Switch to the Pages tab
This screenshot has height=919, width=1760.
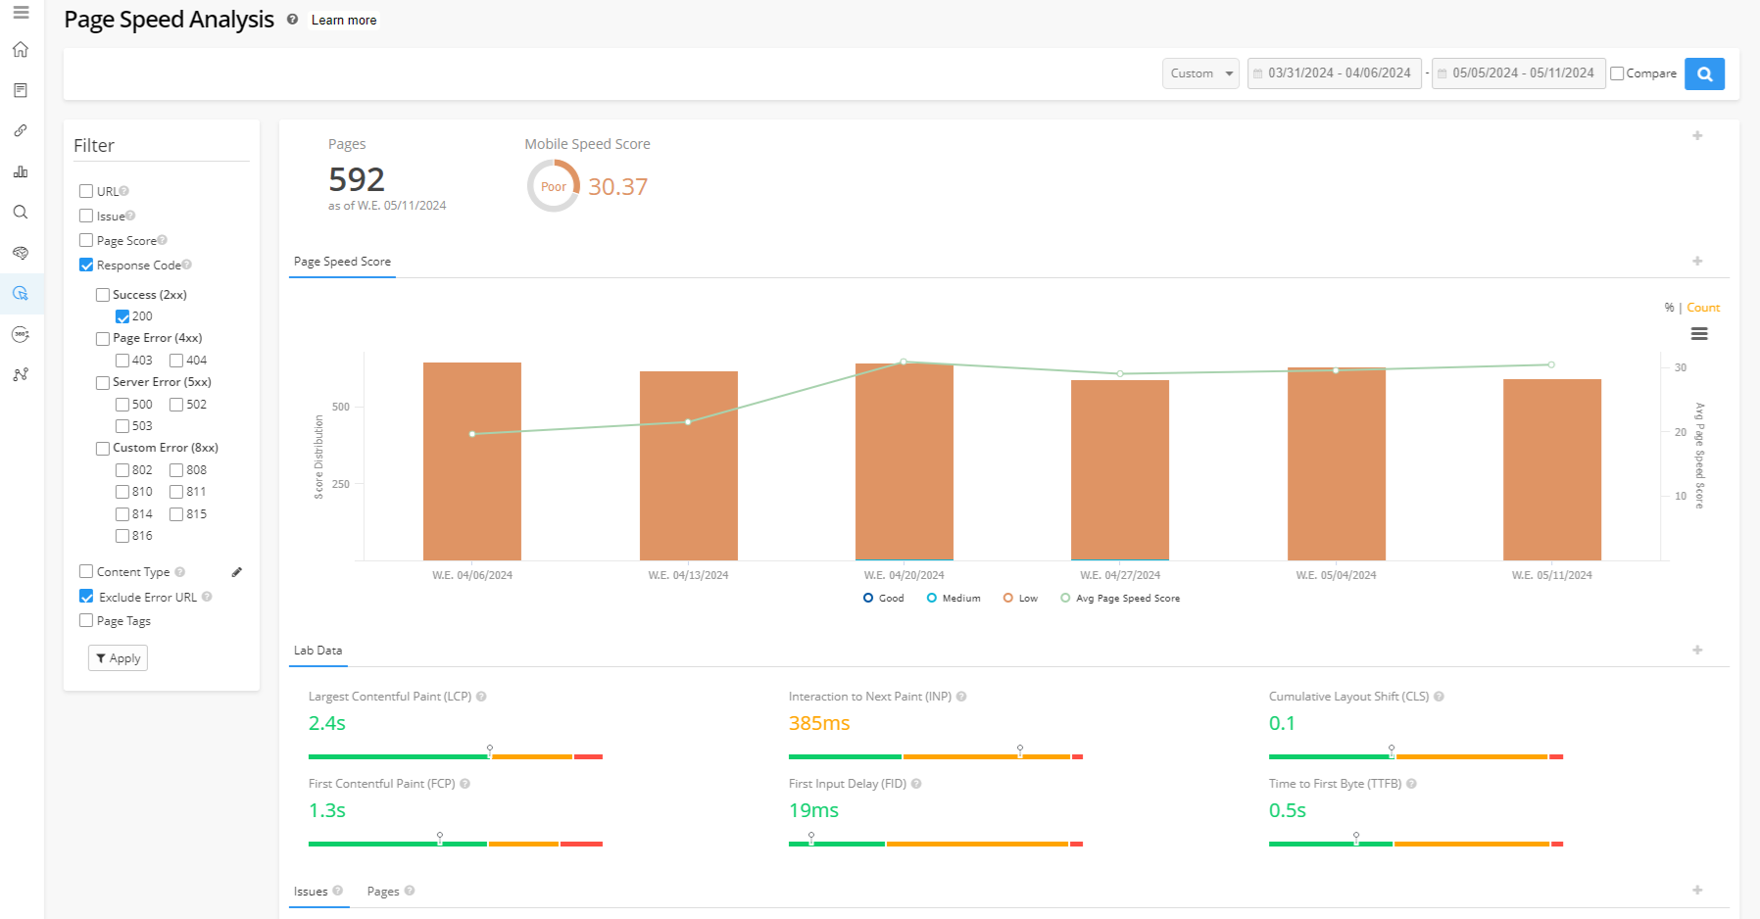(x=383, y=892)
